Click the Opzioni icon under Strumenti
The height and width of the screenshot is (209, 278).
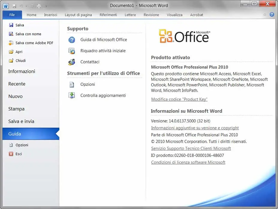[x=72, y=84]
